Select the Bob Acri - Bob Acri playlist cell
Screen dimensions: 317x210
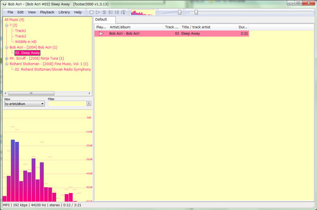(124, 34)
